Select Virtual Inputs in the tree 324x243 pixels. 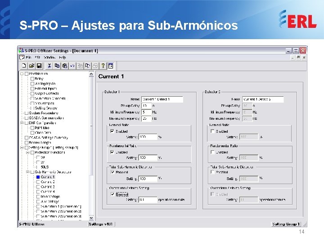(45, 103)
